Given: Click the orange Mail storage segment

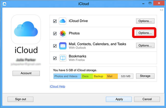Looking at the screenshot, I should 112,76.
